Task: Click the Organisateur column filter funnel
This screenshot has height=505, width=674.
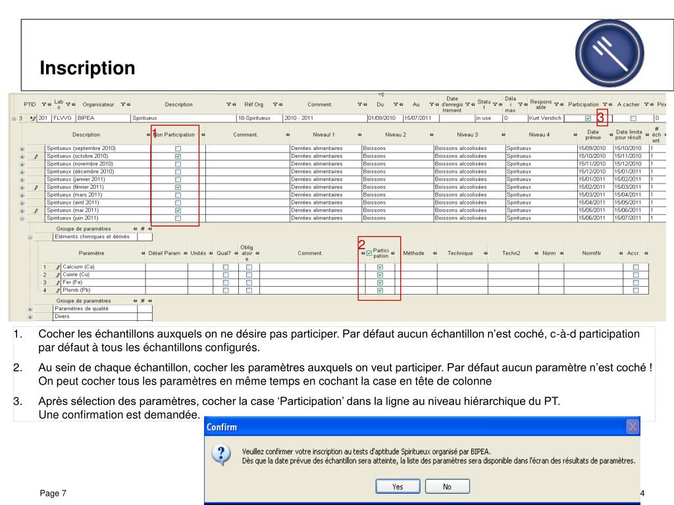Action: 123,105
